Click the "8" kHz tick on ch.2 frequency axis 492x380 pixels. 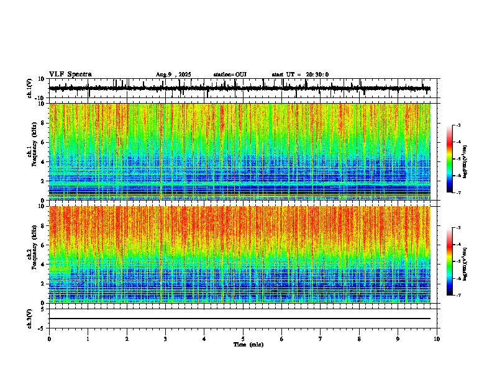[x=43, y=225]
